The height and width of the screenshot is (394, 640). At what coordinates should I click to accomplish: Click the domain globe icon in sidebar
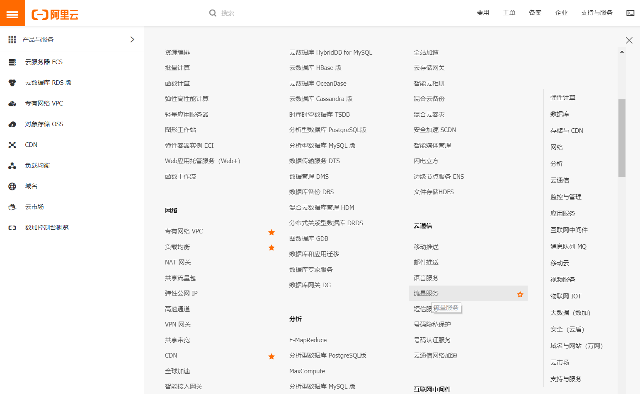(x=12, y=186)
